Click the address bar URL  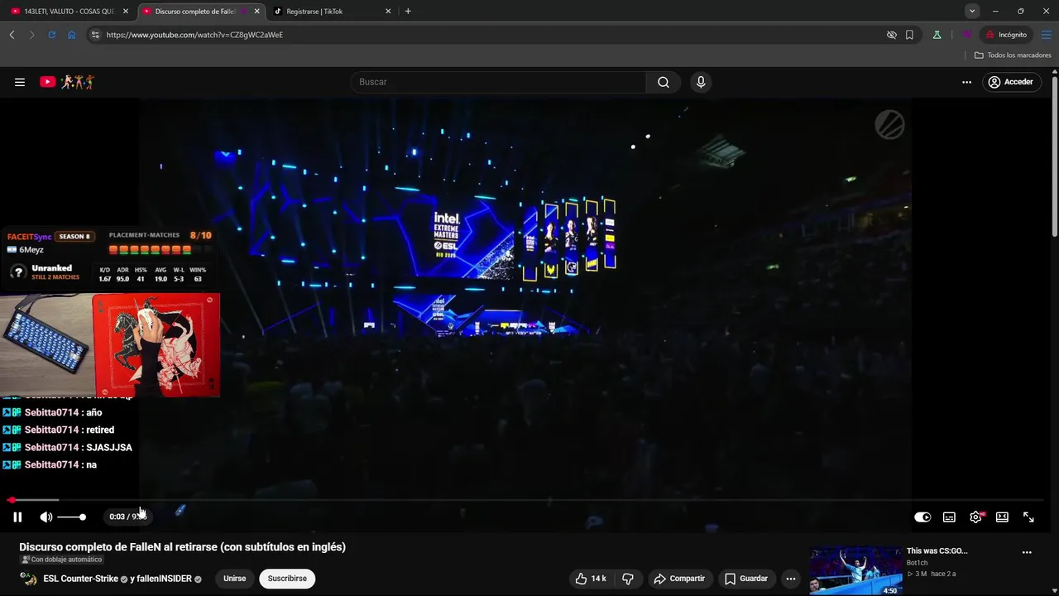point(194,35)
